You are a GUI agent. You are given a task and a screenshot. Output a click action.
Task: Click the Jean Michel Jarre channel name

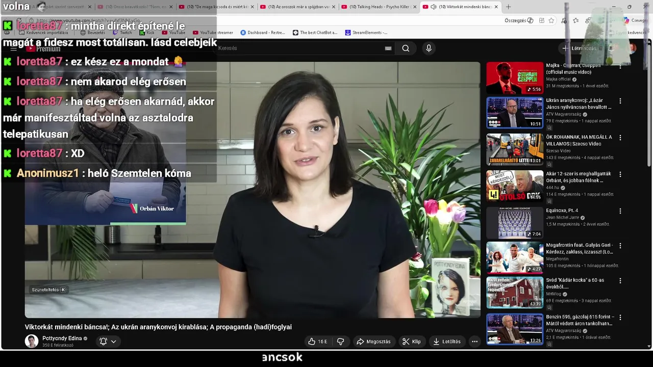click(x=562, y=218)
